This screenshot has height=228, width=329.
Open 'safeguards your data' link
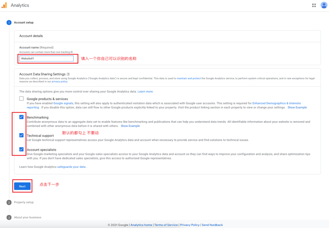(71, 167)
